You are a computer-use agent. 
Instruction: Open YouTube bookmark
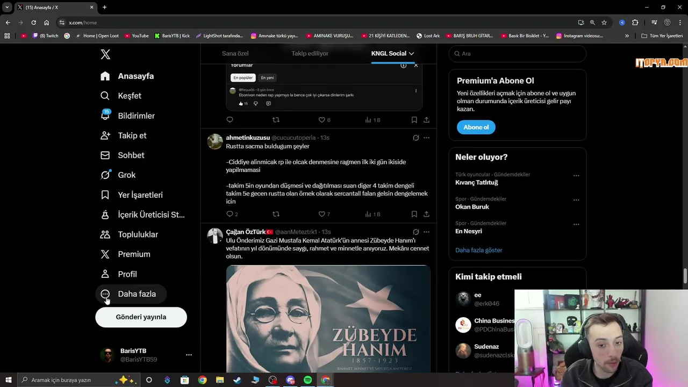[137, 36]
